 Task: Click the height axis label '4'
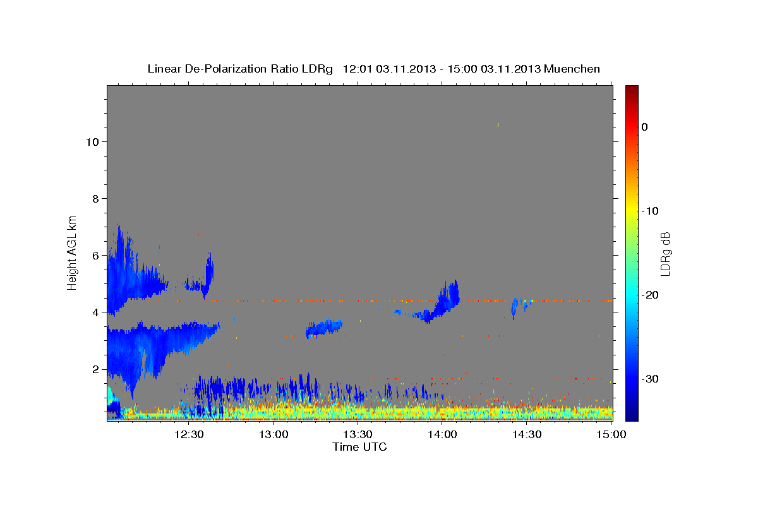[x=95, y=312]
